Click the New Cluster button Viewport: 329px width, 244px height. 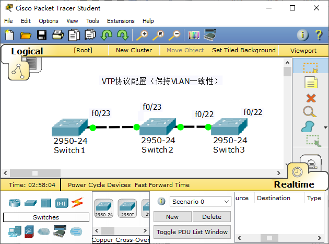tap(134, 50)
